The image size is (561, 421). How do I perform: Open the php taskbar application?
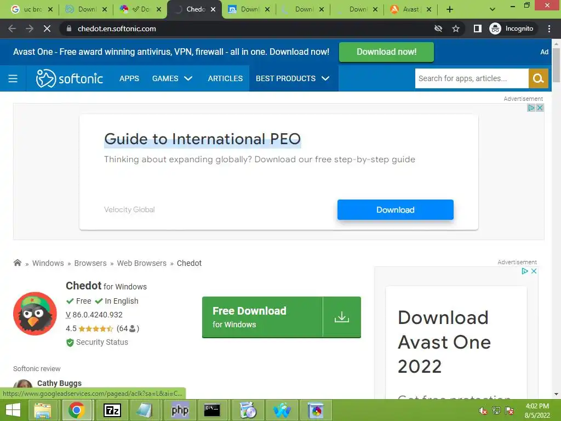pyautogui.click(x=180, y=410)
